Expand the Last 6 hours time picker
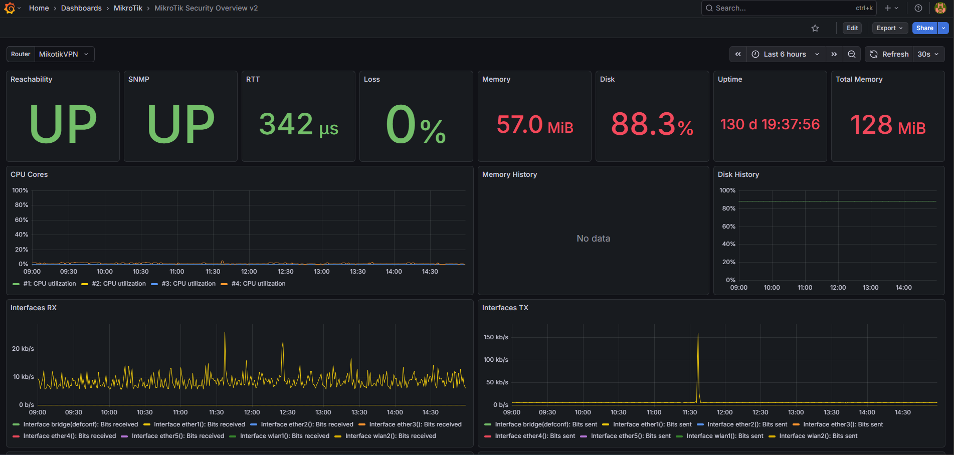Screen dimensions: 954x455 tap(786, 54)
